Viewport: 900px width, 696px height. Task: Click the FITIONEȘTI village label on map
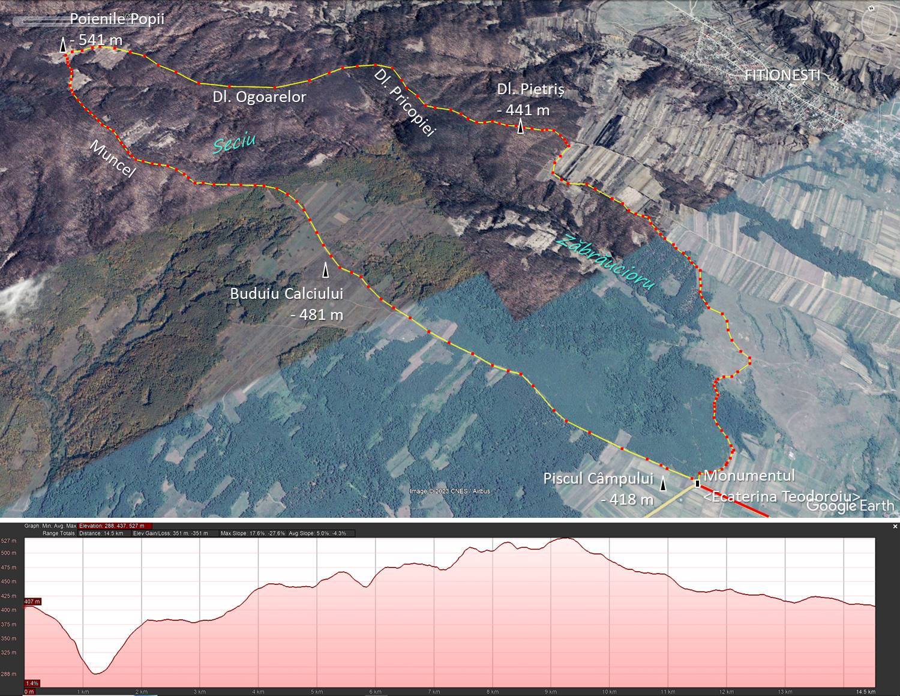point(782,75)
